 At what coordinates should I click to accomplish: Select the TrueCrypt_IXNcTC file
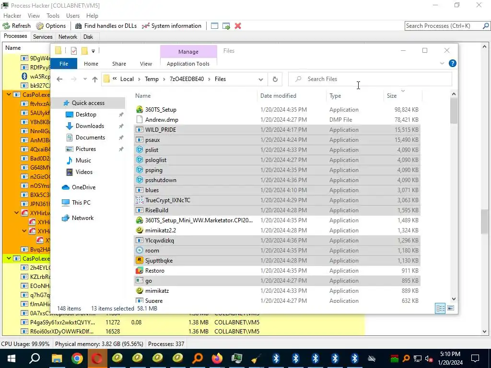pyautogui.click(x=277, y=200)
